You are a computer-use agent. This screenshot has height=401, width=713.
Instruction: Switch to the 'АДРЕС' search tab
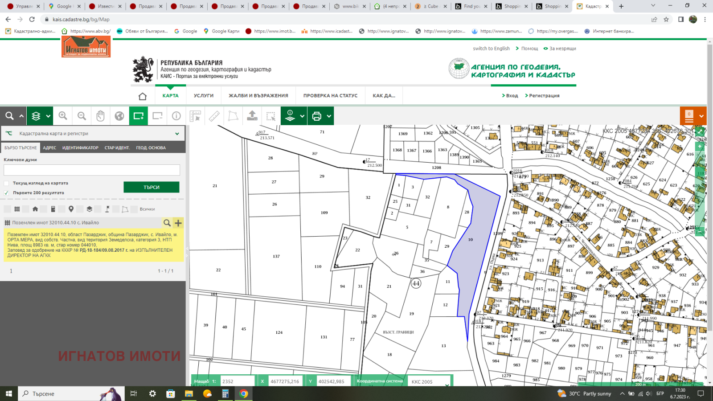coord(49,148)
